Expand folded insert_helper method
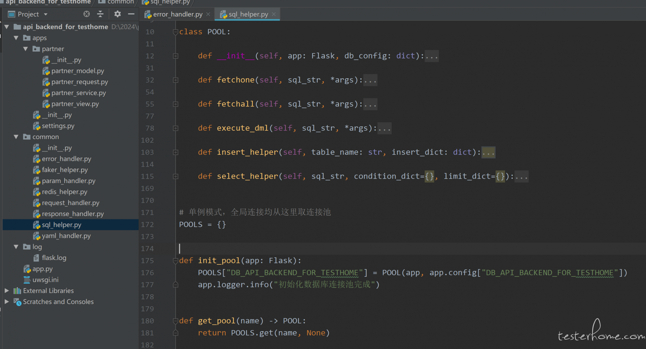 (x=175, y=152)
